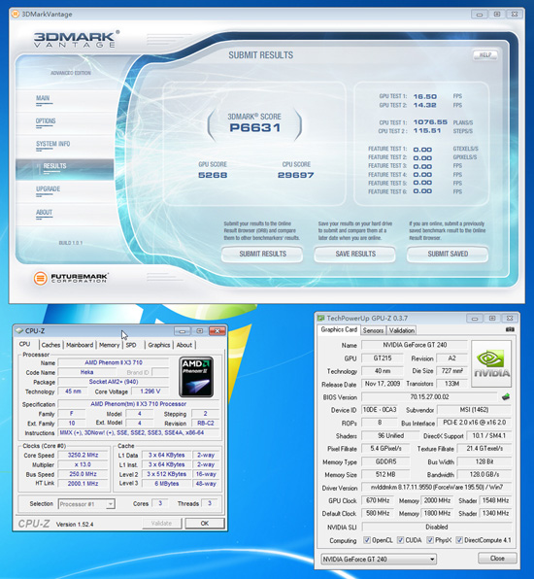Click the NVIDIA logo in GPU-Z

point(491,363)
